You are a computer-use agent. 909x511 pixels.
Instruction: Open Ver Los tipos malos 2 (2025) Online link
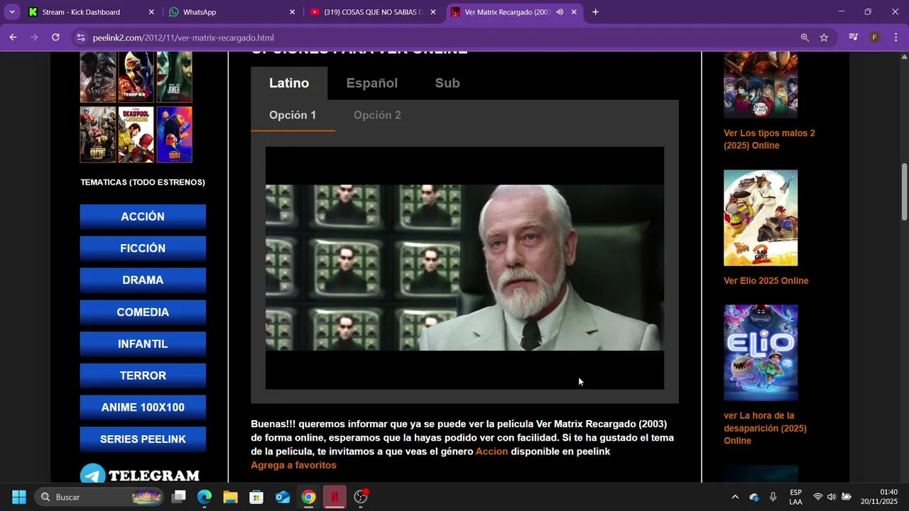coord(769,139)
